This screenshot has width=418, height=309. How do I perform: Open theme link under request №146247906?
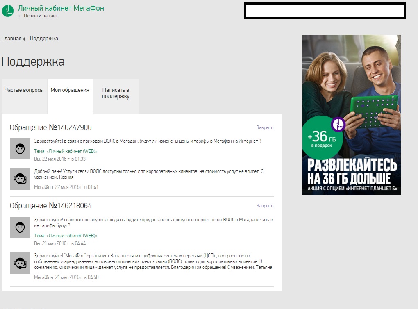66,151
